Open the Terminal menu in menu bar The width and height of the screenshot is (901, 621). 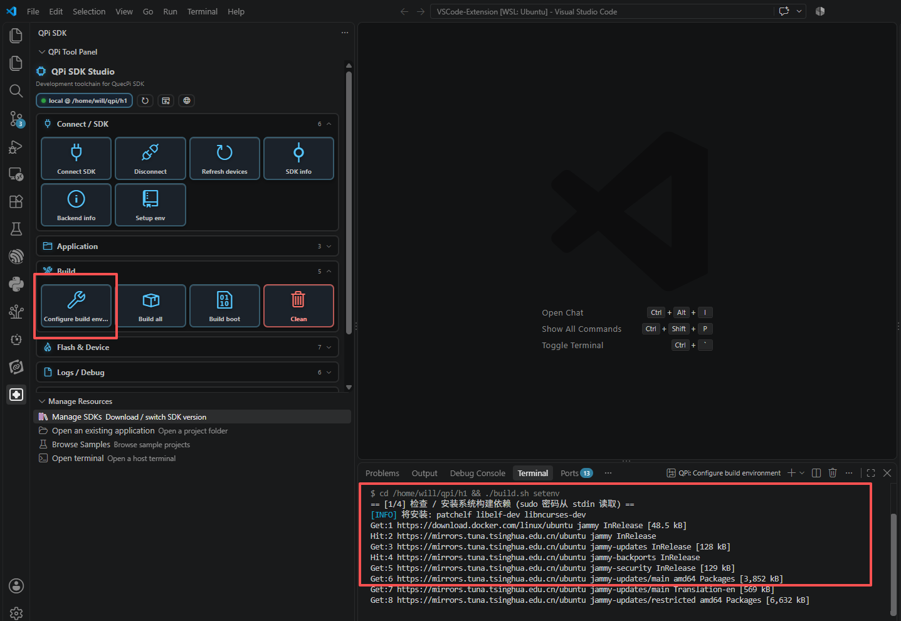coord(202,11)
